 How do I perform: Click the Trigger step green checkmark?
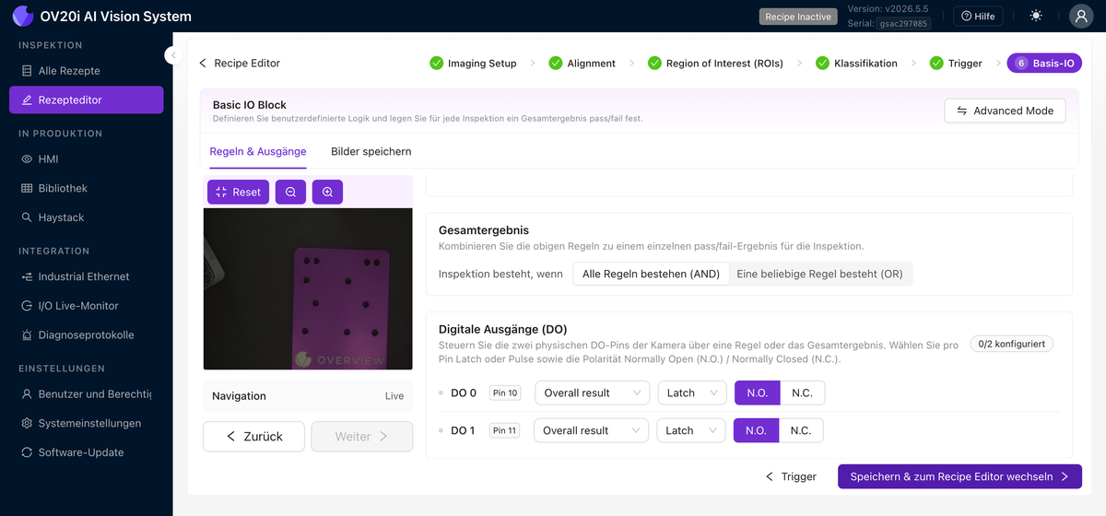(935, 64)
